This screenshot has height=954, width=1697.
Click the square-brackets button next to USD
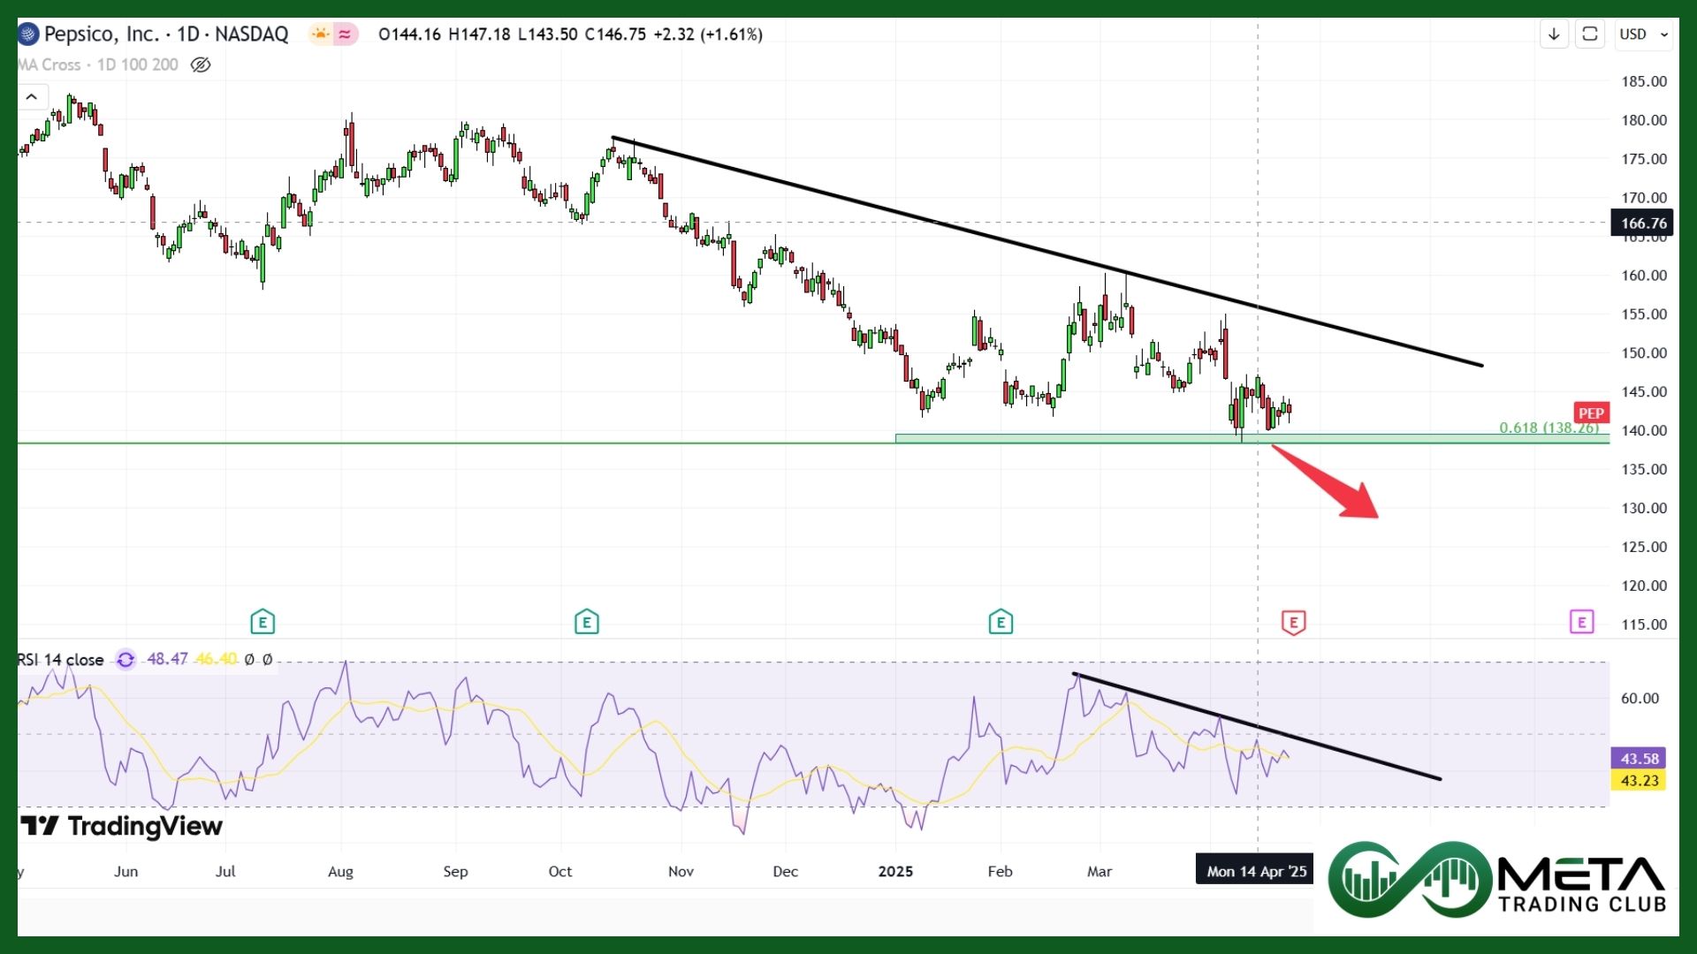click(x=1590, y=34)
